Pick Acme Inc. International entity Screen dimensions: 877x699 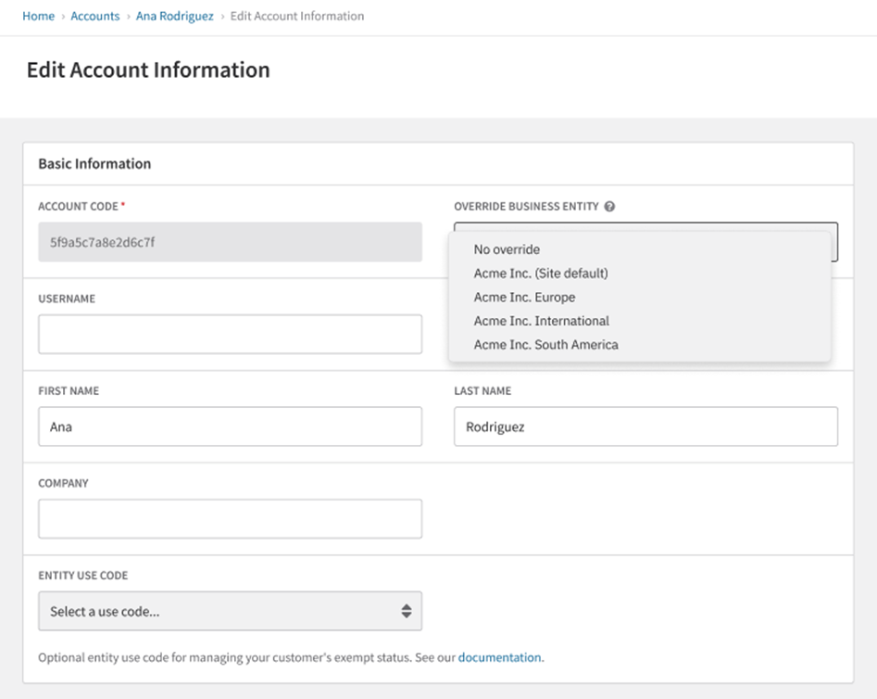point(541,321)
